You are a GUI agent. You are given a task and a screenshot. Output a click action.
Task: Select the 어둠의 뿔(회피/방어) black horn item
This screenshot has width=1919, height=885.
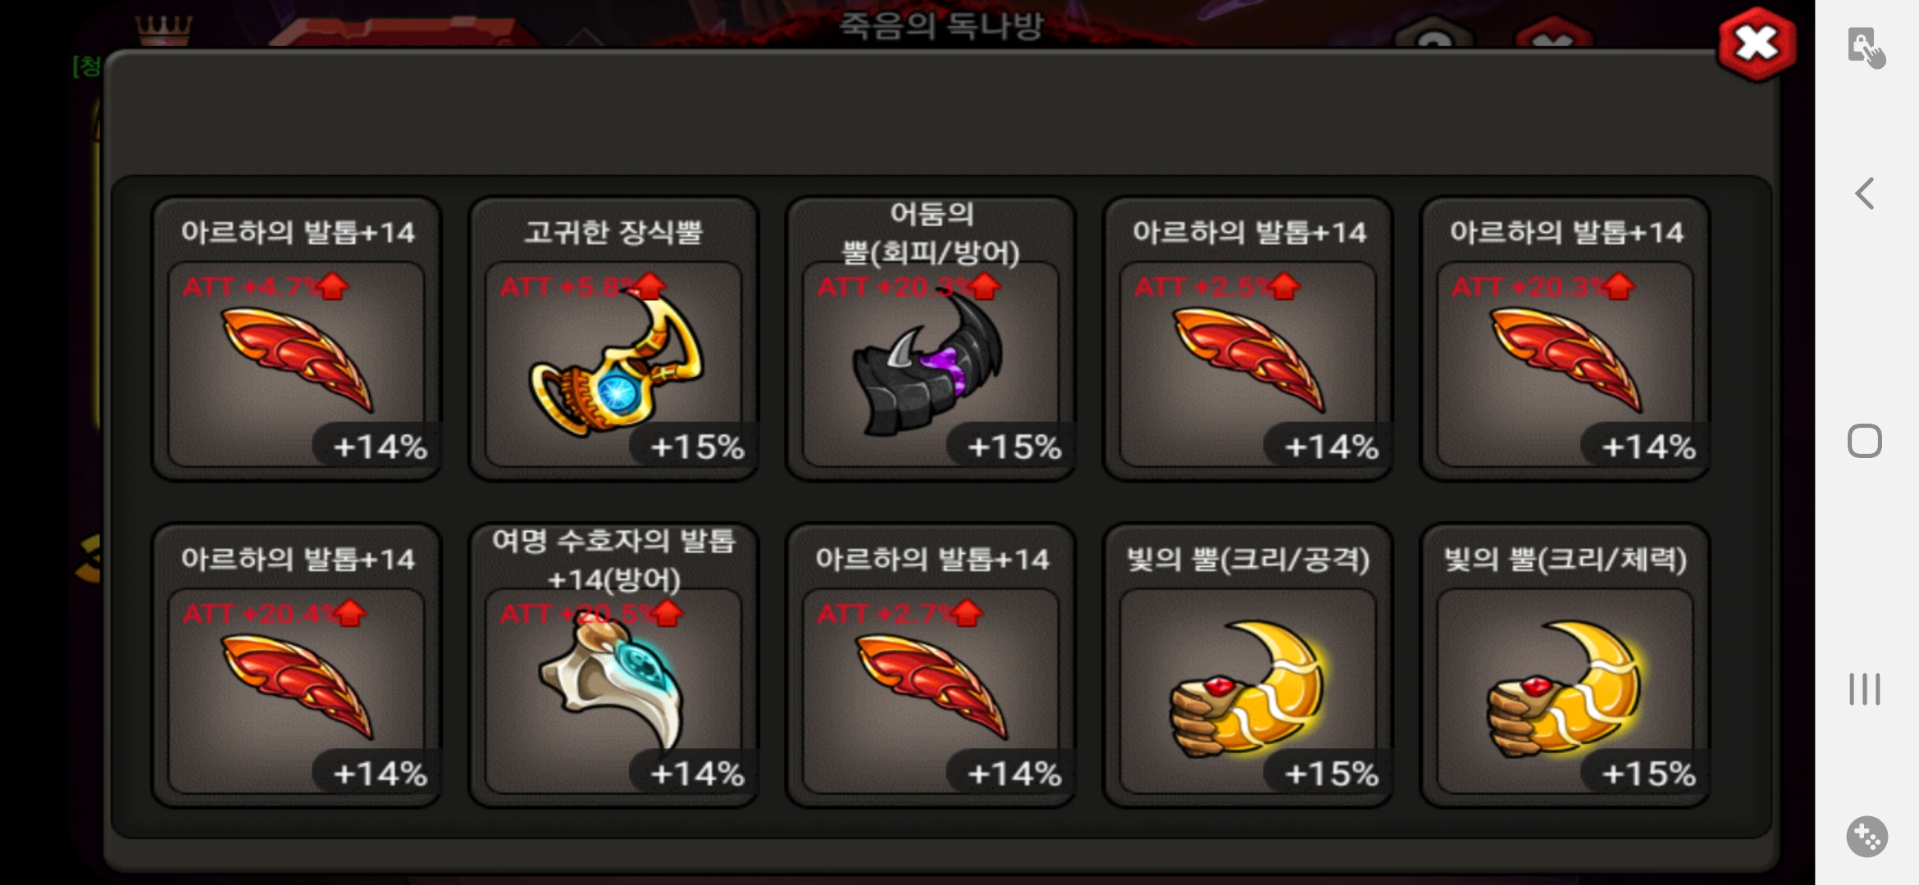931,338
